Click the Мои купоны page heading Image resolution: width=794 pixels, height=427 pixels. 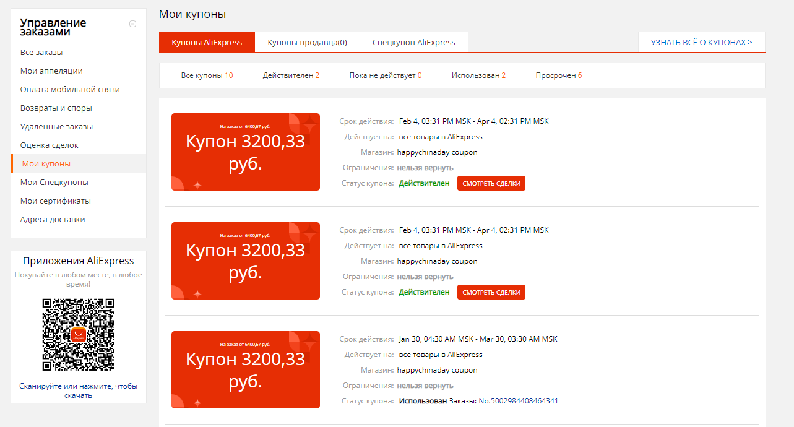click(192, 14)
